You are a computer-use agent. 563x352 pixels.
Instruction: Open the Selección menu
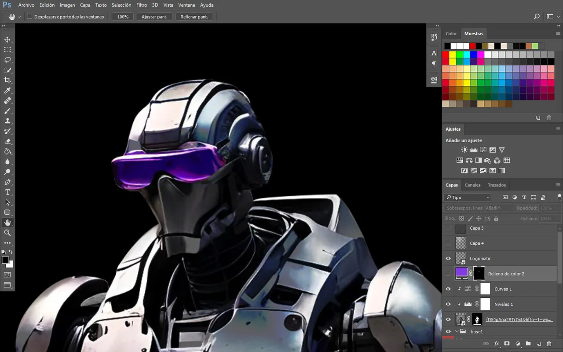point(121,5)
